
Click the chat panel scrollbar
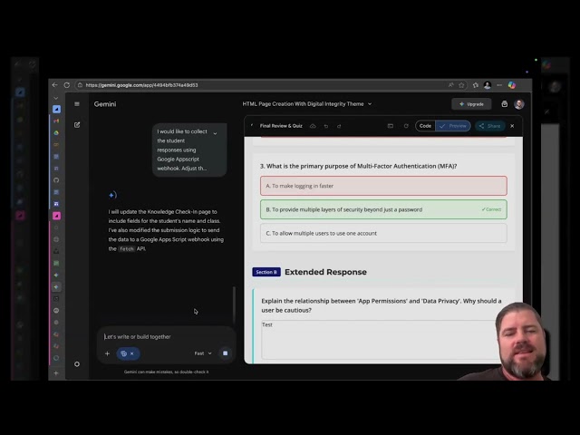coord(234,304)
